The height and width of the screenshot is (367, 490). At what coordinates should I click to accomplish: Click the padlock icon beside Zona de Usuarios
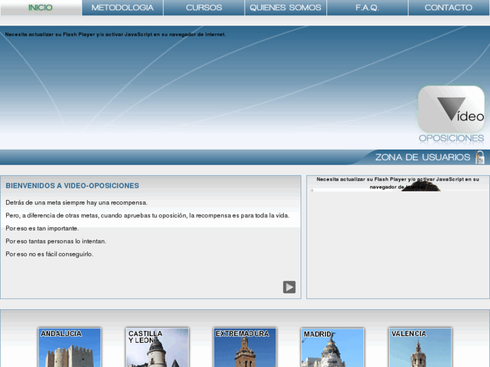479,157
